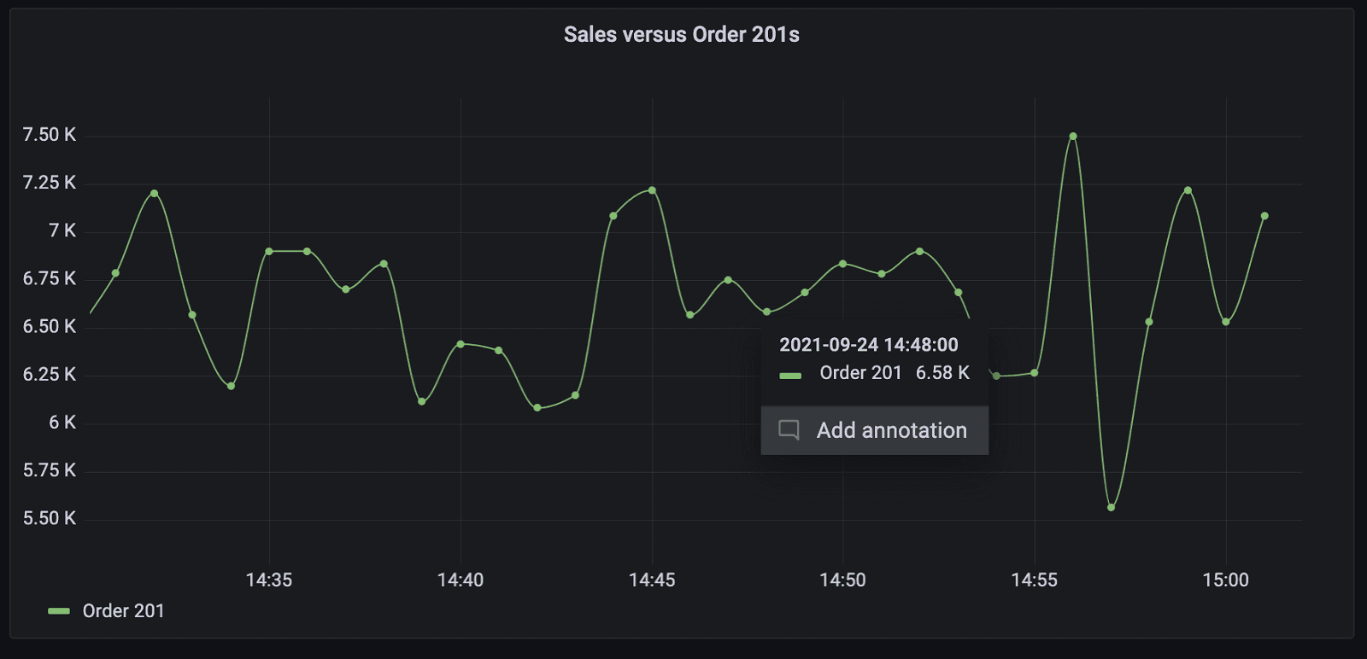
Task: Click the highest data point at 14:56
Action: click(x=1073, y=137)
